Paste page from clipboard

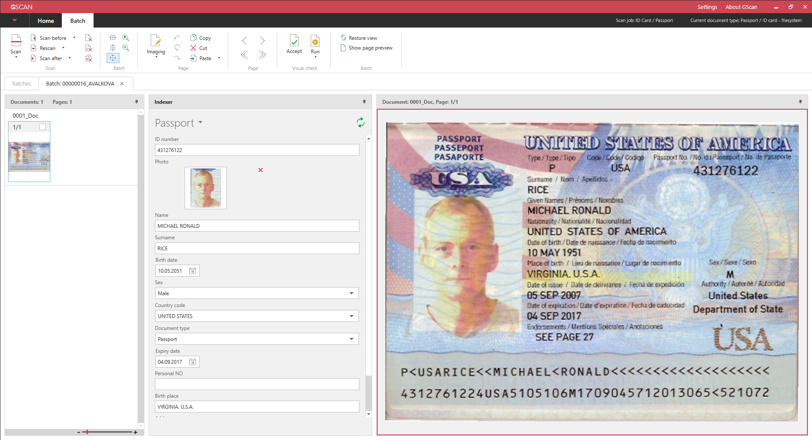coord(201,58)
